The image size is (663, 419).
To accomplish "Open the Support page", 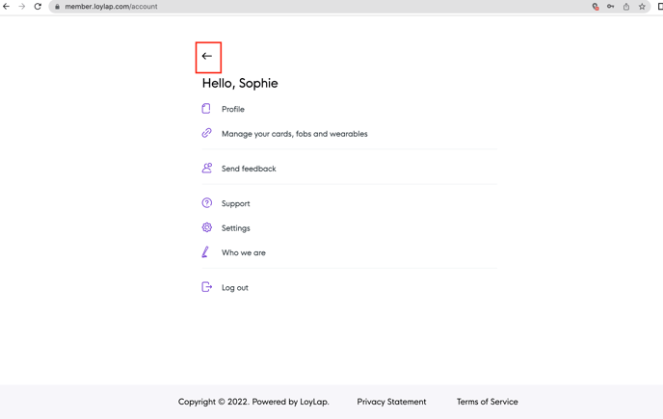I will coord(235,203).
